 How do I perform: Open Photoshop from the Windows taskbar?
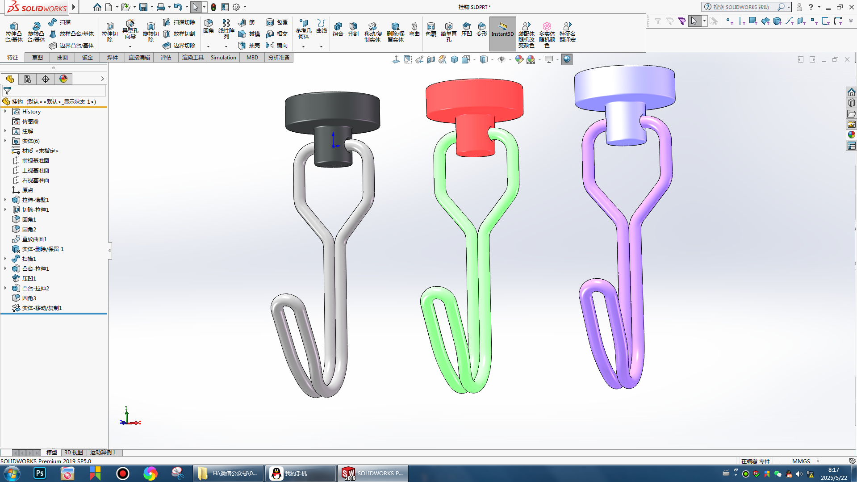click(40, 473)
